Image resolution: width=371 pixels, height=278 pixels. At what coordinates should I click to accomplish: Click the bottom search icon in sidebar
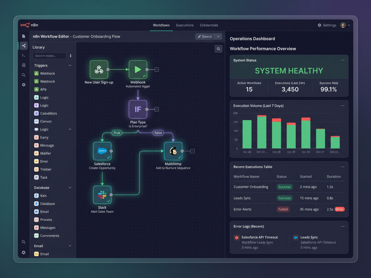24,242
